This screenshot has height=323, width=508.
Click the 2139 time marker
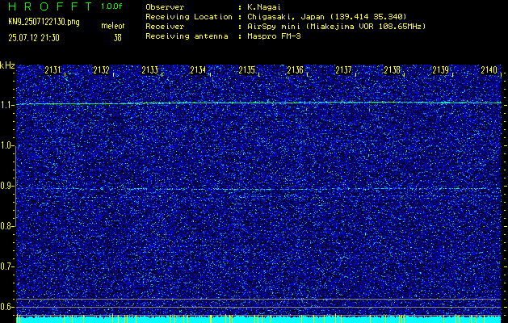(440, 70)
